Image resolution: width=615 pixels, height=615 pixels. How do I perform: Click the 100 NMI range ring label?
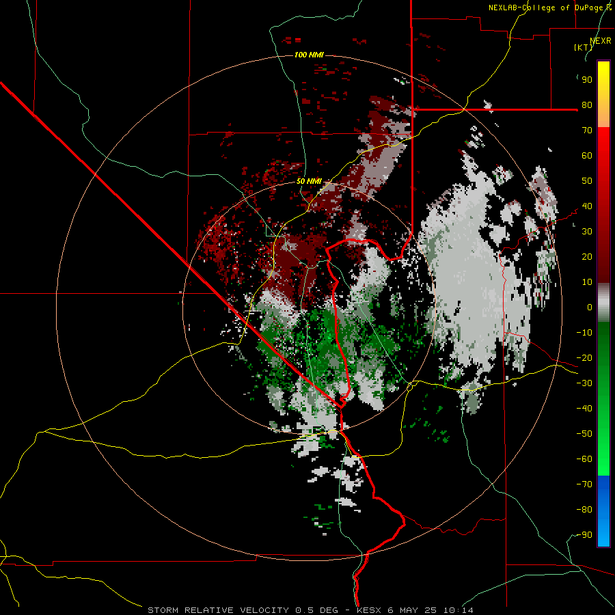(x=309, y=55)
